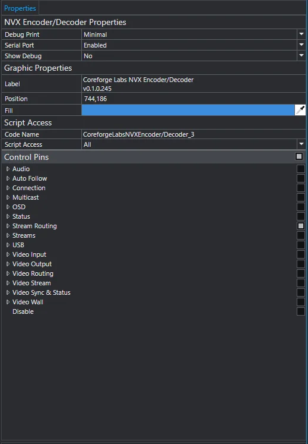
Task: Open the Show Debug dropdown arrow
Action: pos(301,55)
